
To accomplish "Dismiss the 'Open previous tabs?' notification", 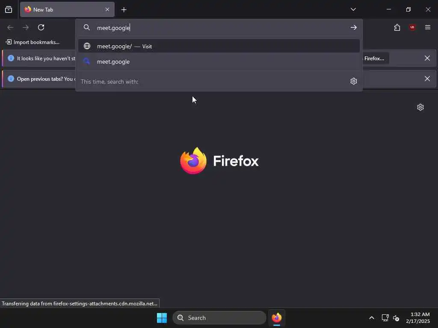I will pos(427,79).
